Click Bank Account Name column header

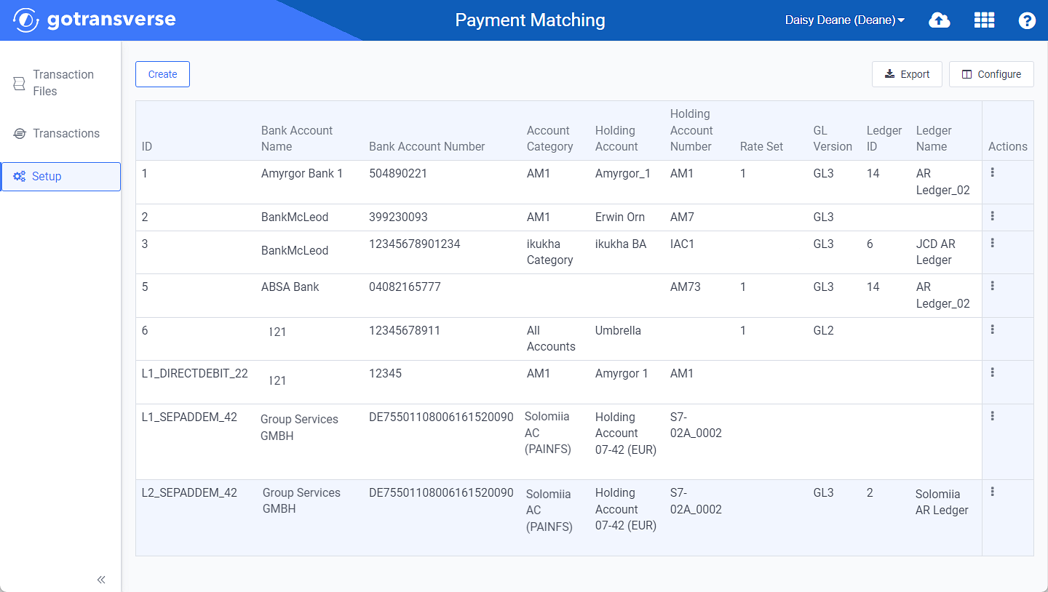point(297,138)
